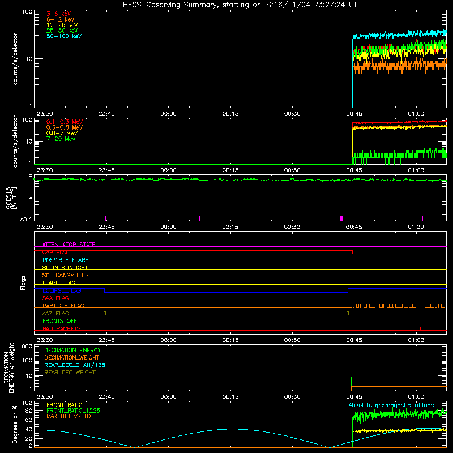Click the magenta GOES marker near 01:02
The width and height of the screenshot is (453, 453).
[422, 219]
